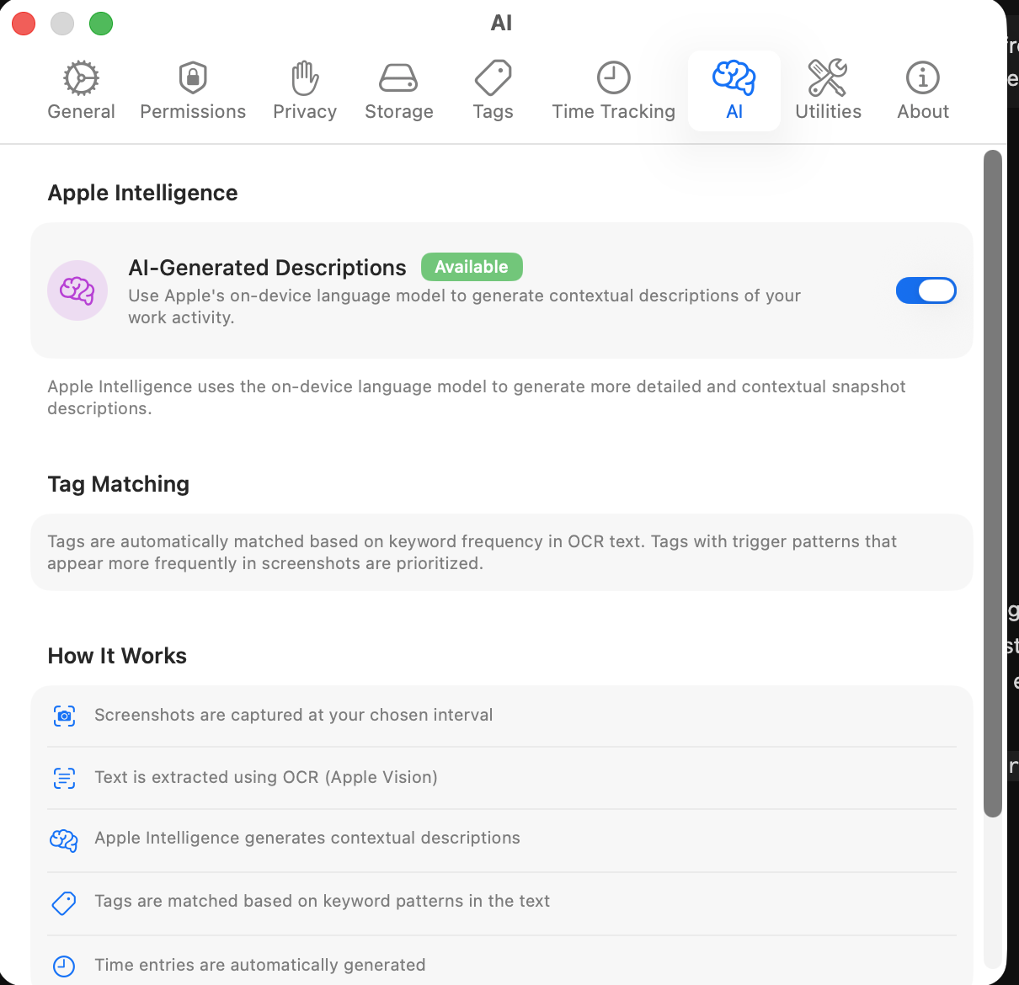1019x985 pixels.
Task: Click the tag icon next to keyword patterns step
Action: 64,902
